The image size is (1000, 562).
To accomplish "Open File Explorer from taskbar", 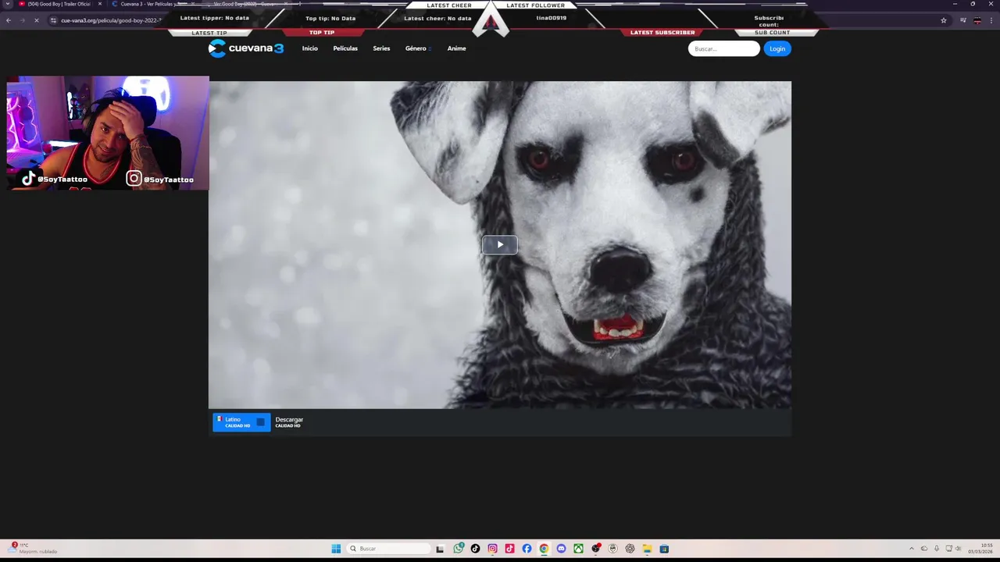I will (647, 549).
